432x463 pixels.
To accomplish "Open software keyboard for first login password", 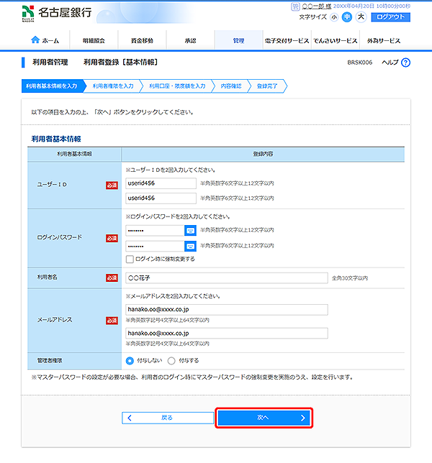I will click(190, 231).
